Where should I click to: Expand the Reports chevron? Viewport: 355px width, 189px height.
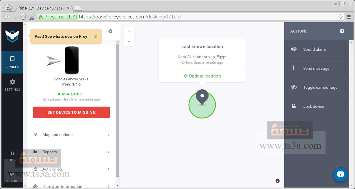[x=109, y=152]
